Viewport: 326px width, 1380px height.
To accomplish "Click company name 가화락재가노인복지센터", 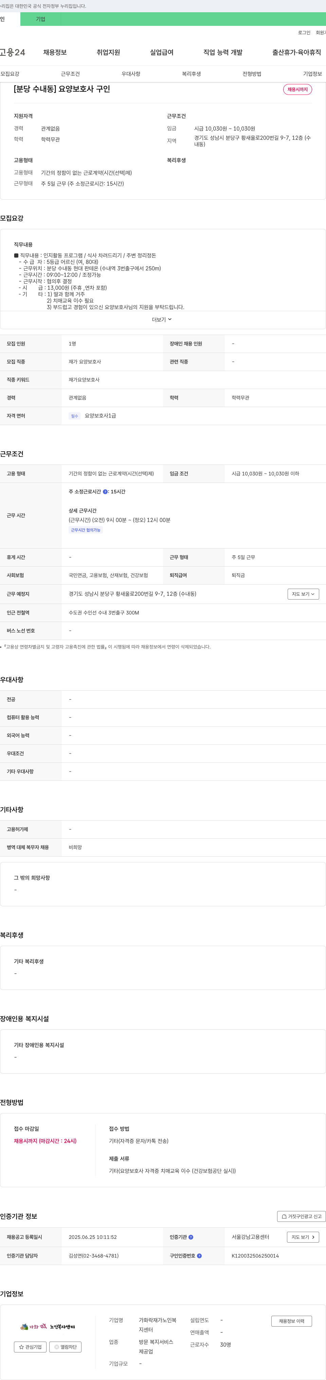I will click(x=157, y=1325).
